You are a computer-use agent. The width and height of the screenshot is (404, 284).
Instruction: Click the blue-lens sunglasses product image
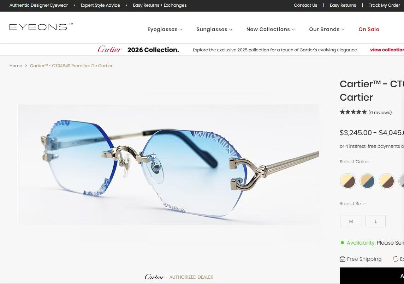pos(168,165)
